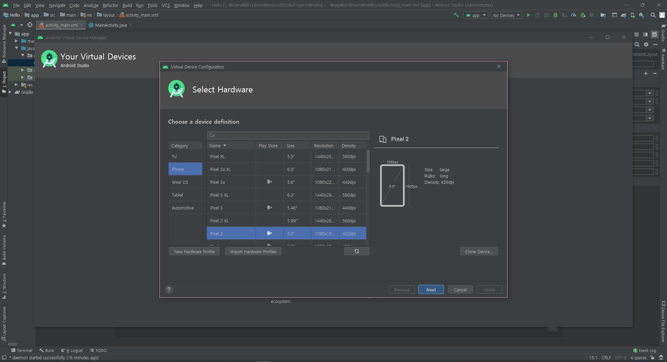This screenshot has width=667, height=362.
Task: Open the Refactor menu
Action: click(x=110, y=5)
